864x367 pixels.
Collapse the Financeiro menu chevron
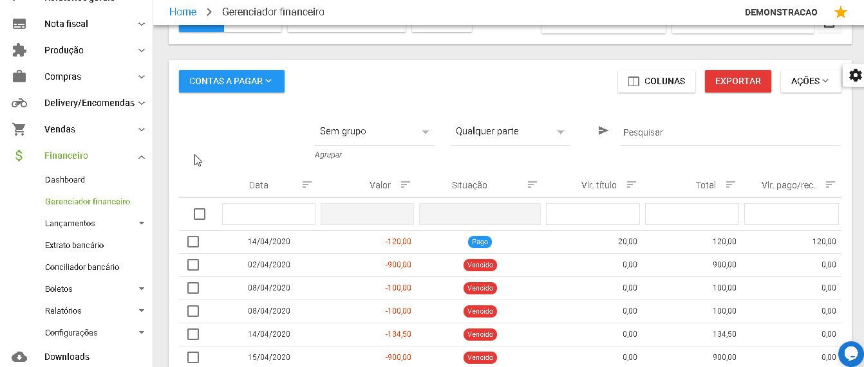(142, 156)
